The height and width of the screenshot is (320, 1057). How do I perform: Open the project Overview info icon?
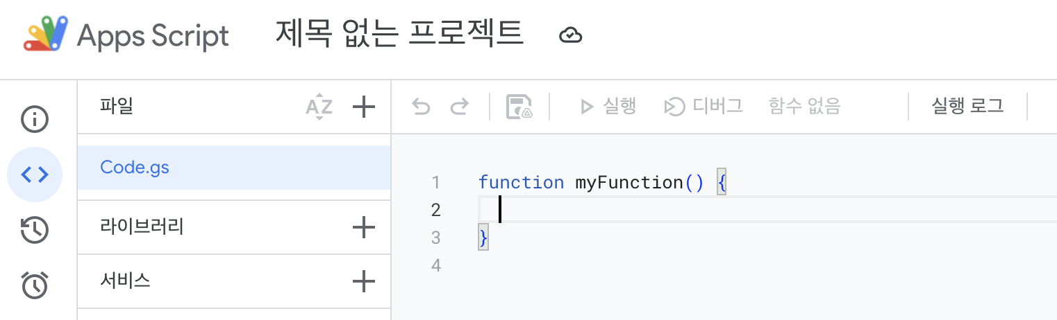coord(35,119)
